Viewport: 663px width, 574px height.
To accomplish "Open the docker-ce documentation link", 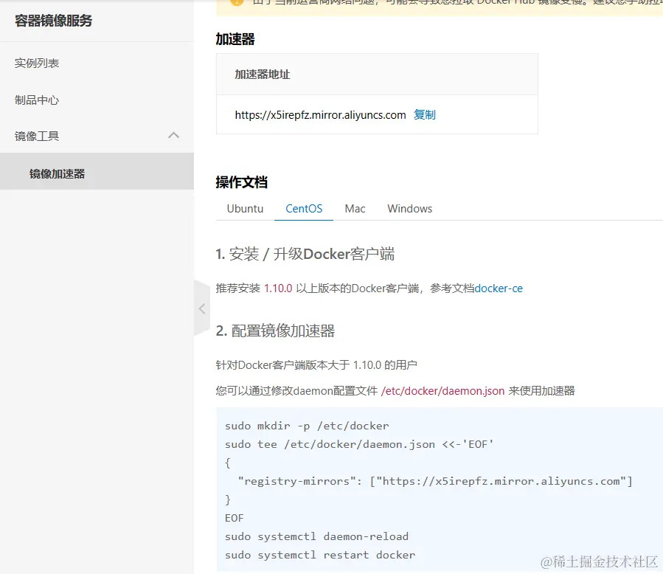I will coord(499,288).
